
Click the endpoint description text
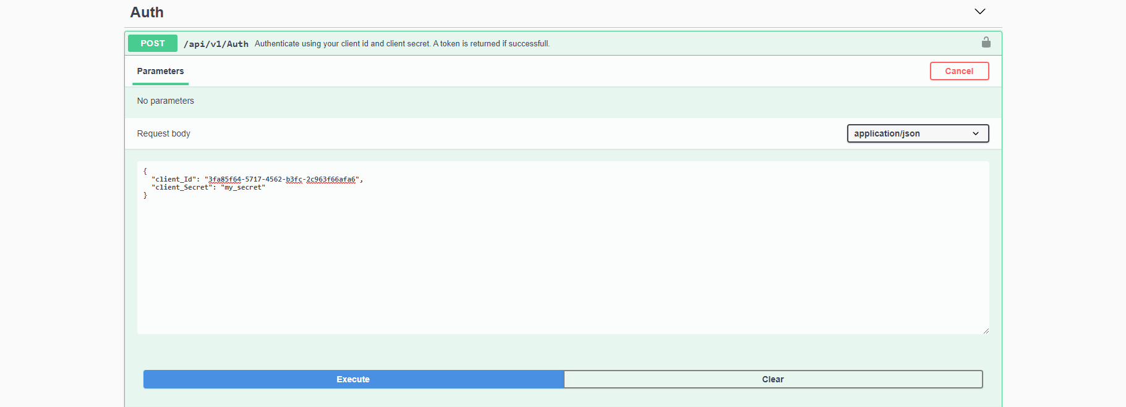401,43
